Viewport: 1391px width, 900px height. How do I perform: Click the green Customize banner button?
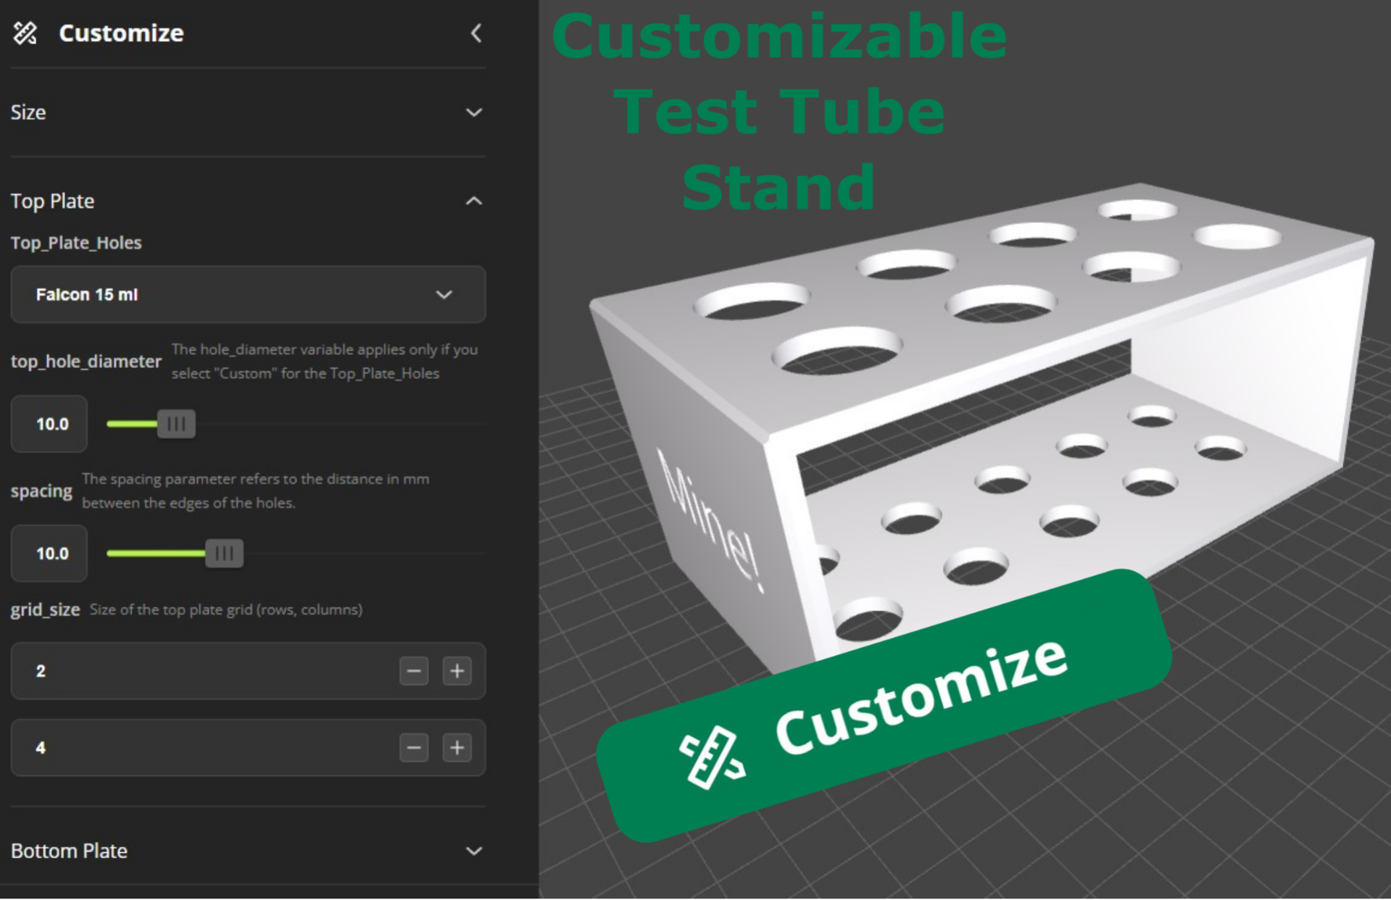[x=884, y=707]
